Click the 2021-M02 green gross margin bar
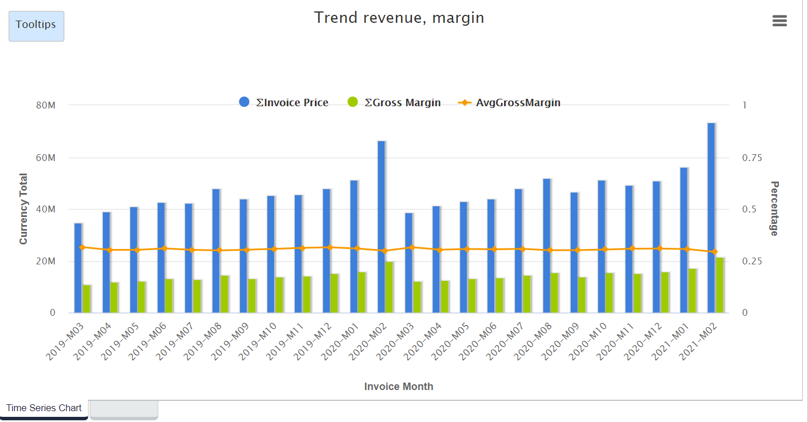The image size is (808, 422). [x=719, y=285]
